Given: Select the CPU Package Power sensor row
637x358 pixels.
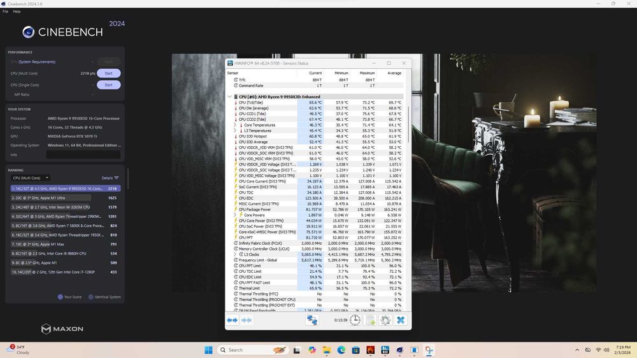Looking at the screenshot, I should [315, 209].
